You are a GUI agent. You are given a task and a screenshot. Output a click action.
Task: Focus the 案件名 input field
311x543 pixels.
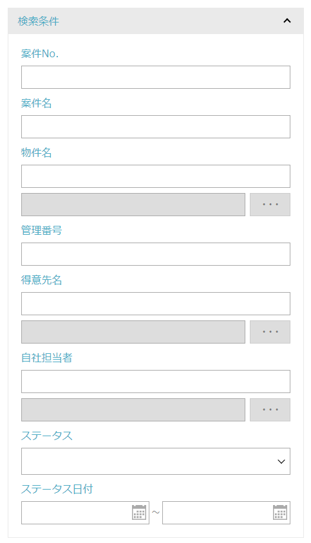tap(156, 127)
